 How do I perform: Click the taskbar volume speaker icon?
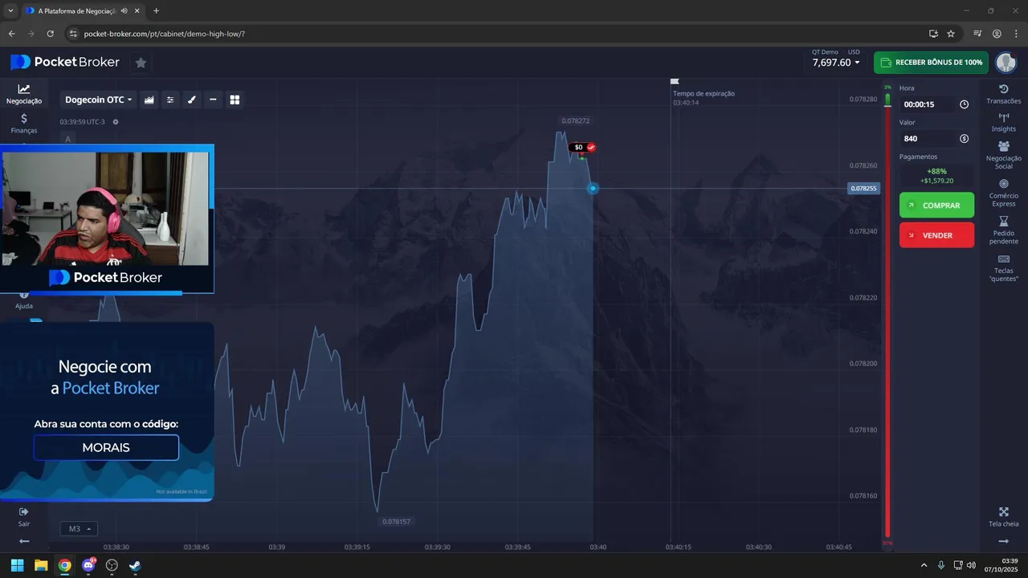[x=971, y=565]
